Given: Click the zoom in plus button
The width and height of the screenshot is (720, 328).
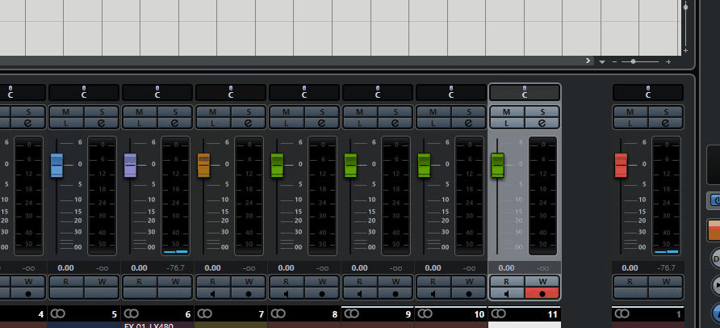Looking at the screenshot, I should click(x=668, y=61).
